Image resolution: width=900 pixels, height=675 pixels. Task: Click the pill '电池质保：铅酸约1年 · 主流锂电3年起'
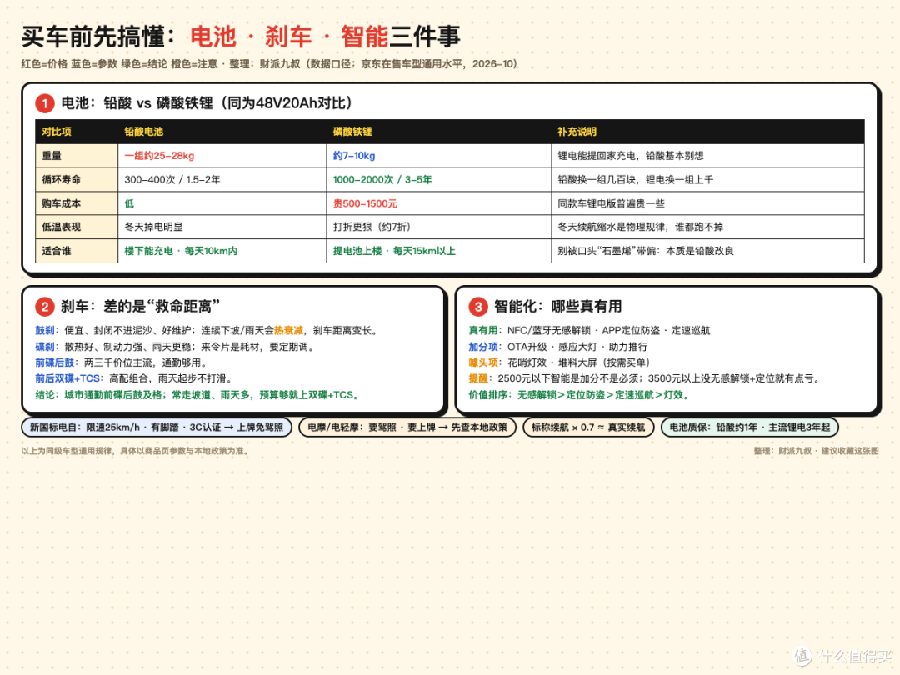click(750, 427)
